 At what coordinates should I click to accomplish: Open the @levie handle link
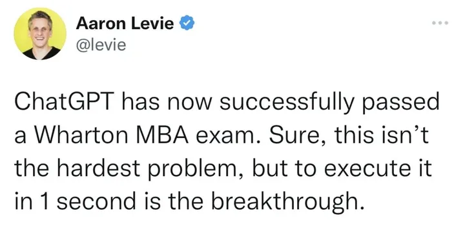pyautogui.click(x=101, y=45)
